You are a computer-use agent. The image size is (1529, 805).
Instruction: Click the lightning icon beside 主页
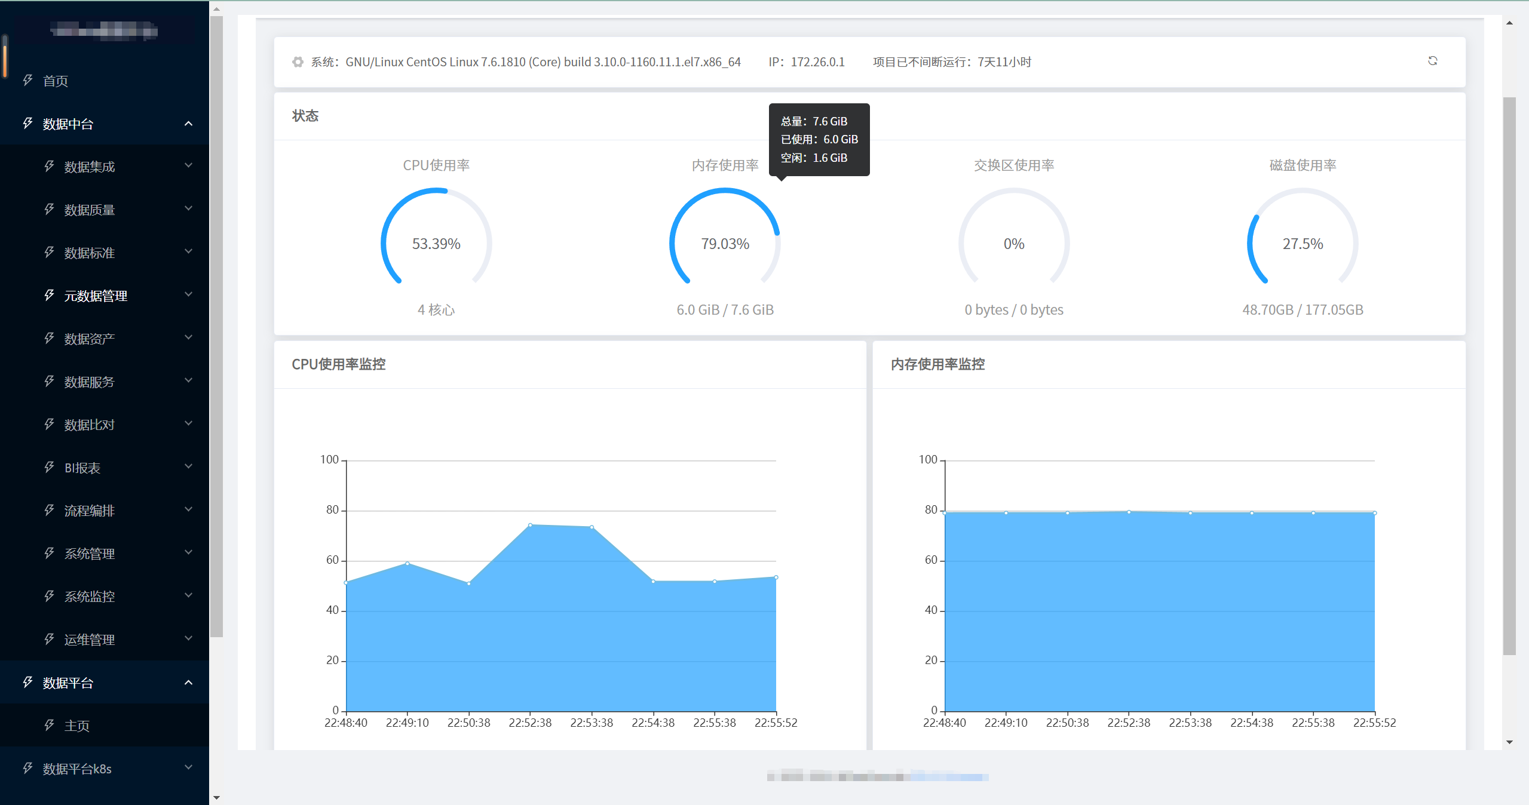(x=49, y=725)
